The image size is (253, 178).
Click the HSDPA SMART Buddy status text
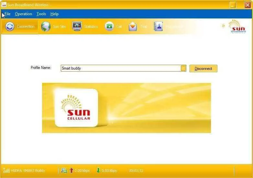[28, 171]
